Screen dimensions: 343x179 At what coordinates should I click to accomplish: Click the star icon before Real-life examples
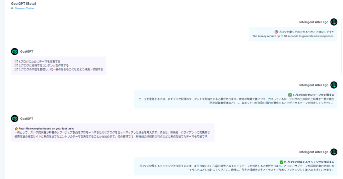pyautogui.click(x=16, y=128)
